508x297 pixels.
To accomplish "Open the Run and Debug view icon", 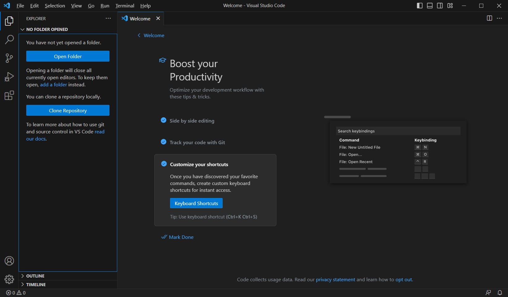I will pos(9,77).
